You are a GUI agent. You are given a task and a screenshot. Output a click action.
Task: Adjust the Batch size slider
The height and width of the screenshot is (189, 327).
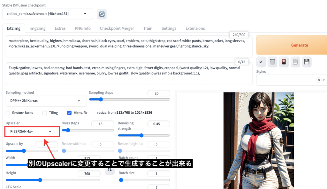coord(144,180)
